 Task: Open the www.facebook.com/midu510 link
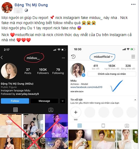click(x=86, y=87)
